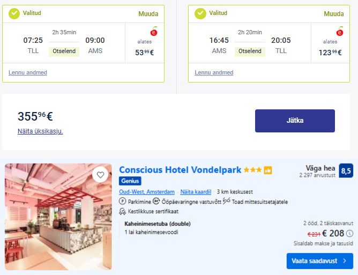The image size is (358, 275).
Task: Expand Lennu andmed for AMS–TLL flight
Action: (x=214, y=72)
